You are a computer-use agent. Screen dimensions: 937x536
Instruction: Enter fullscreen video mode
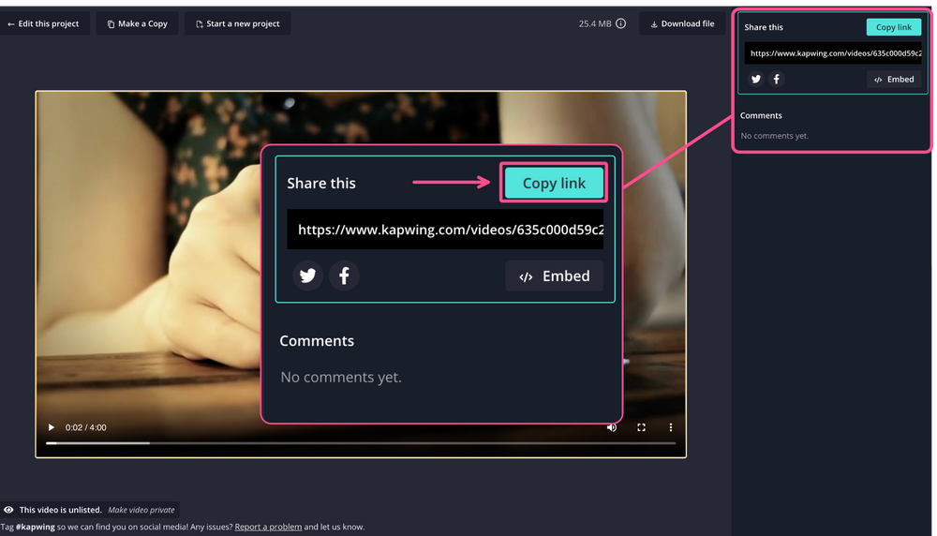tap(642, 427)
